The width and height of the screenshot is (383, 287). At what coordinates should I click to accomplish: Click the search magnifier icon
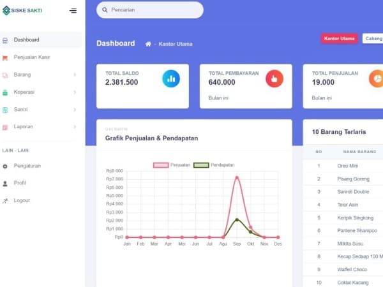click(x=105, y=10)
